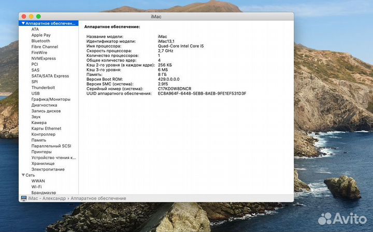Select Диагностика in the sidebar
Image resolution: width=373 pixels, height=232 pixels.
pos(44,105)
